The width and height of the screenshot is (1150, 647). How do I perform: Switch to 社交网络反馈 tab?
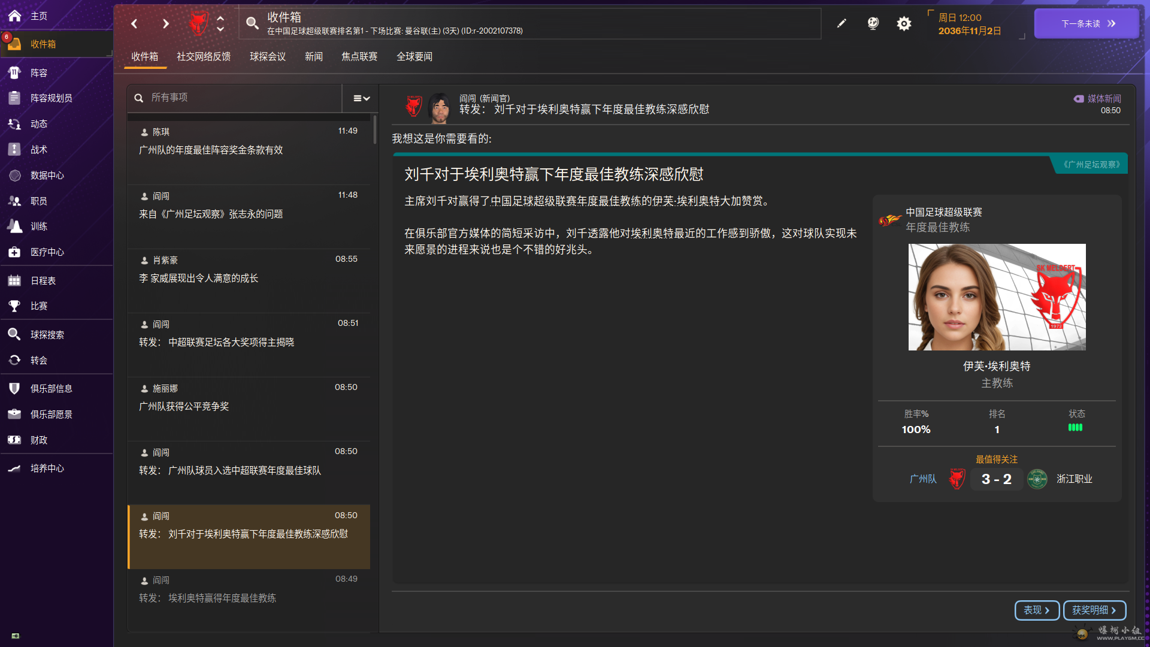click(x=204, y=57)
